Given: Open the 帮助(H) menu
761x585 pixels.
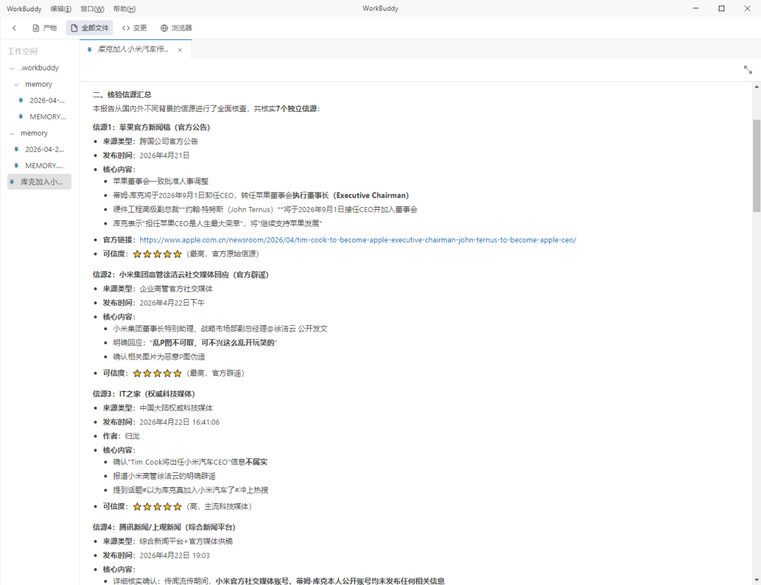Looking at the screenshot, I should tap(124, 8).
